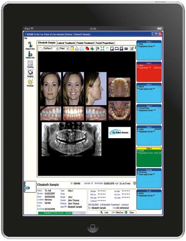The width and height of the screenshot is (186, 241).
Task: Select the panoramic X-ray thumbnail
Action: point(72,139)
